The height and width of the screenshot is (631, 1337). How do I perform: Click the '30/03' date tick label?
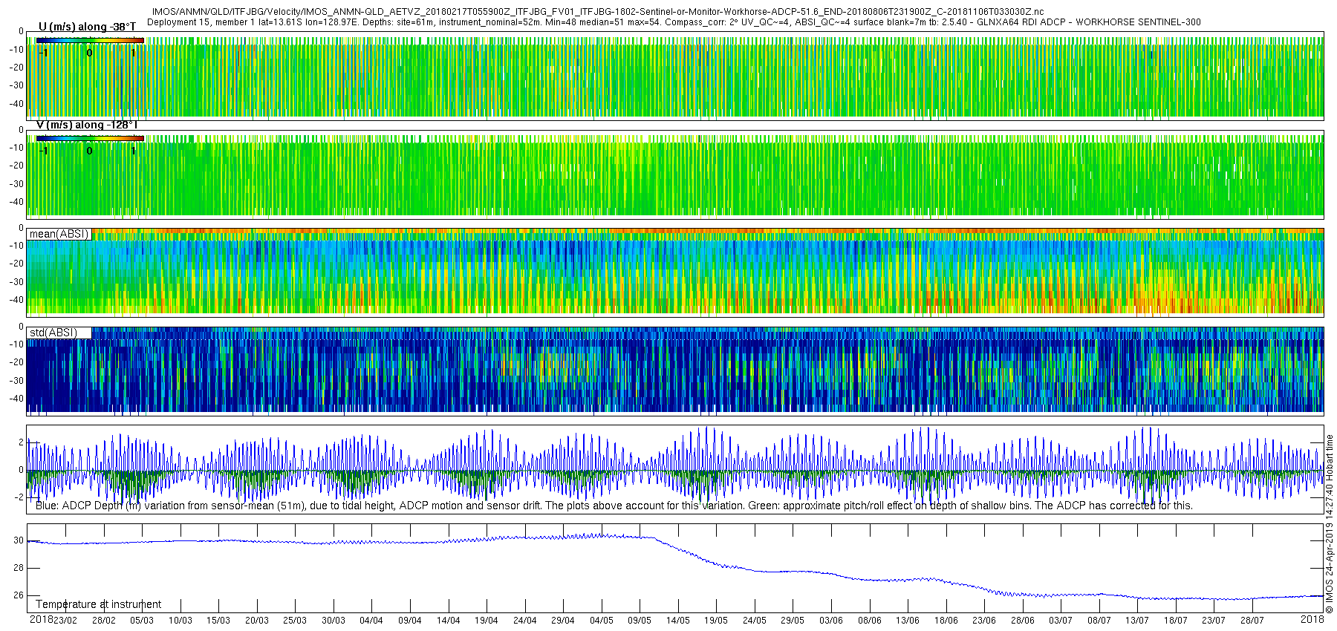(334, 620)
